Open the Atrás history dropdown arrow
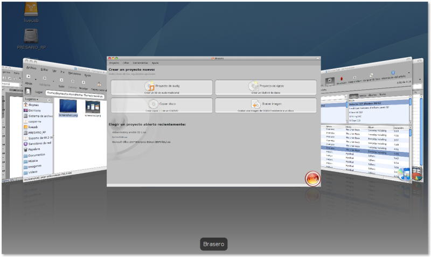This screenshot has width=431, height=257. (x=36, y=79)
